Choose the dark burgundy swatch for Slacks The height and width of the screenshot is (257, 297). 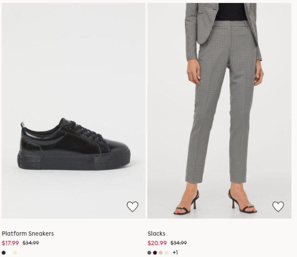coord(155,252)
